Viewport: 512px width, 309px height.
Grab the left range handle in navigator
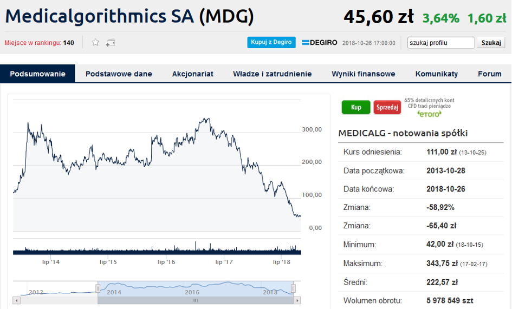coord(98,288)
